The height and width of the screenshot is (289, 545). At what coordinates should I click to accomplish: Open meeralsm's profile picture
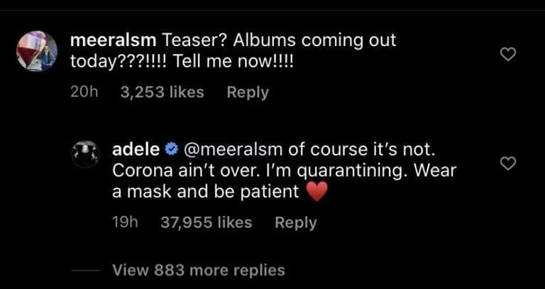(x=37, y=51)
